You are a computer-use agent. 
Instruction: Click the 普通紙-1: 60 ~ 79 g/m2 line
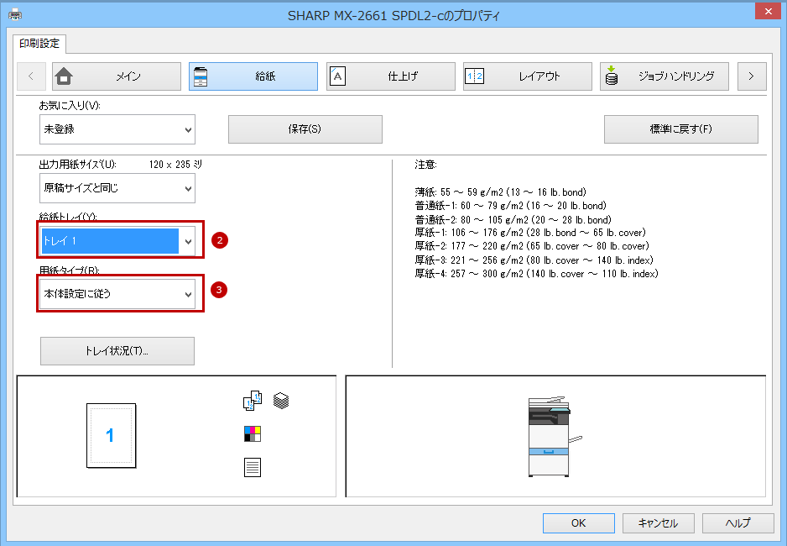tap(510, 206)
